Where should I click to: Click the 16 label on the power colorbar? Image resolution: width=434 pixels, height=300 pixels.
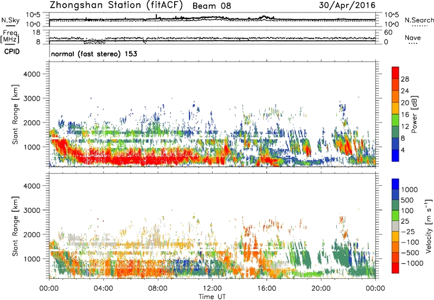point(405,115)
